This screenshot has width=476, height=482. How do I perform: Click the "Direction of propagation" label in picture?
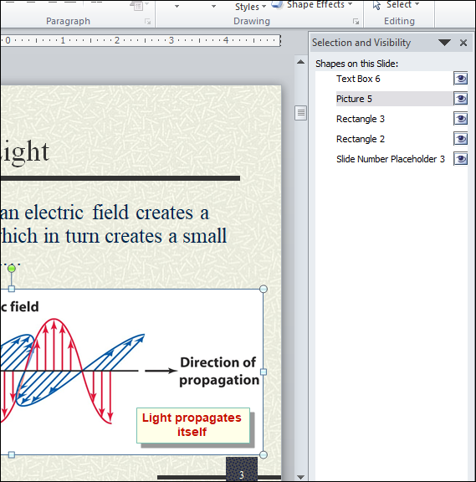pos(219,371)
